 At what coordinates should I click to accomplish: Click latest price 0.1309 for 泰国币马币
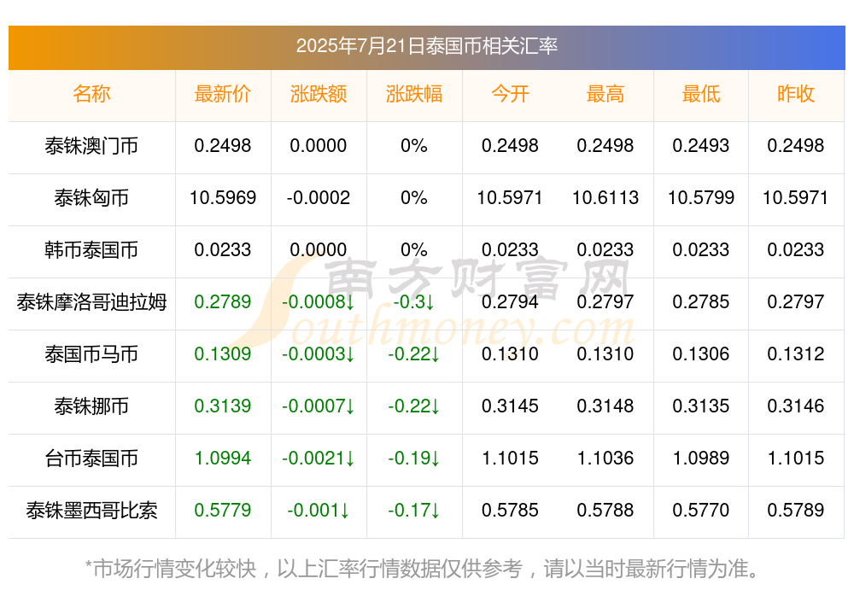pos(223,354)
